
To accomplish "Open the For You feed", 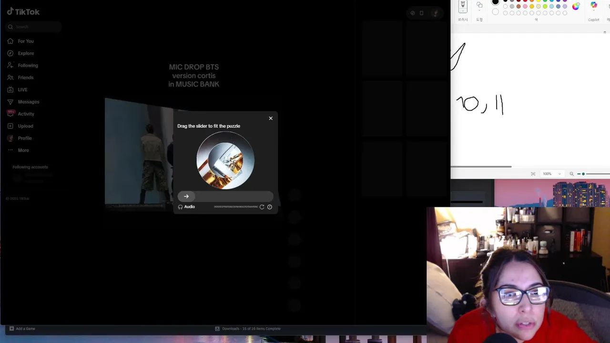I will [20, 41].
